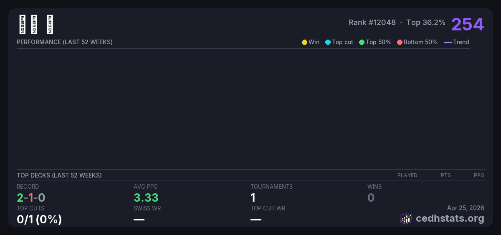Click the third missing-glyph box in the name
Image resolution: width=501 pixels, height=235 pixels.
point(50,25)
